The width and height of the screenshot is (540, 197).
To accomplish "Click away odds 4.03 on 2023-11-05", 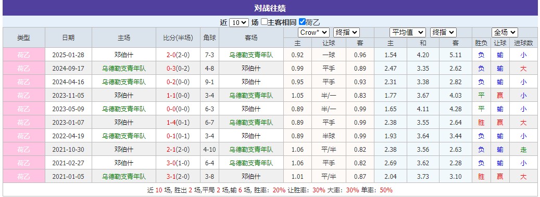I will point(456,95).
